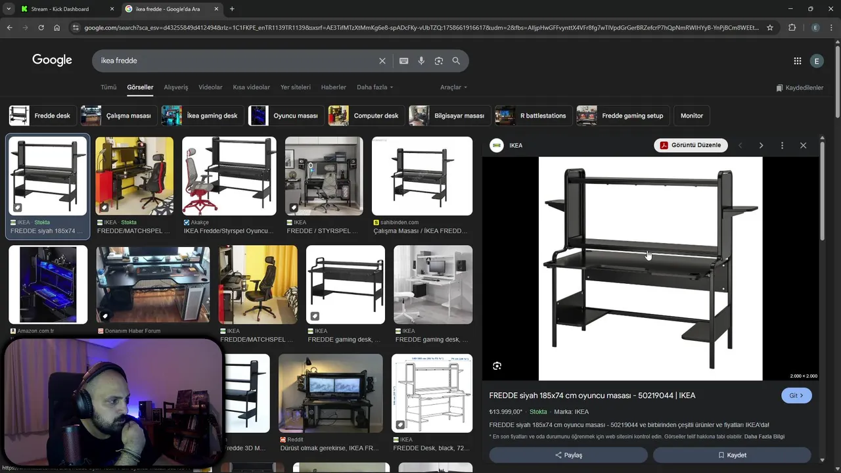
Task: Close the image preview panel
Action: point(803,145)
